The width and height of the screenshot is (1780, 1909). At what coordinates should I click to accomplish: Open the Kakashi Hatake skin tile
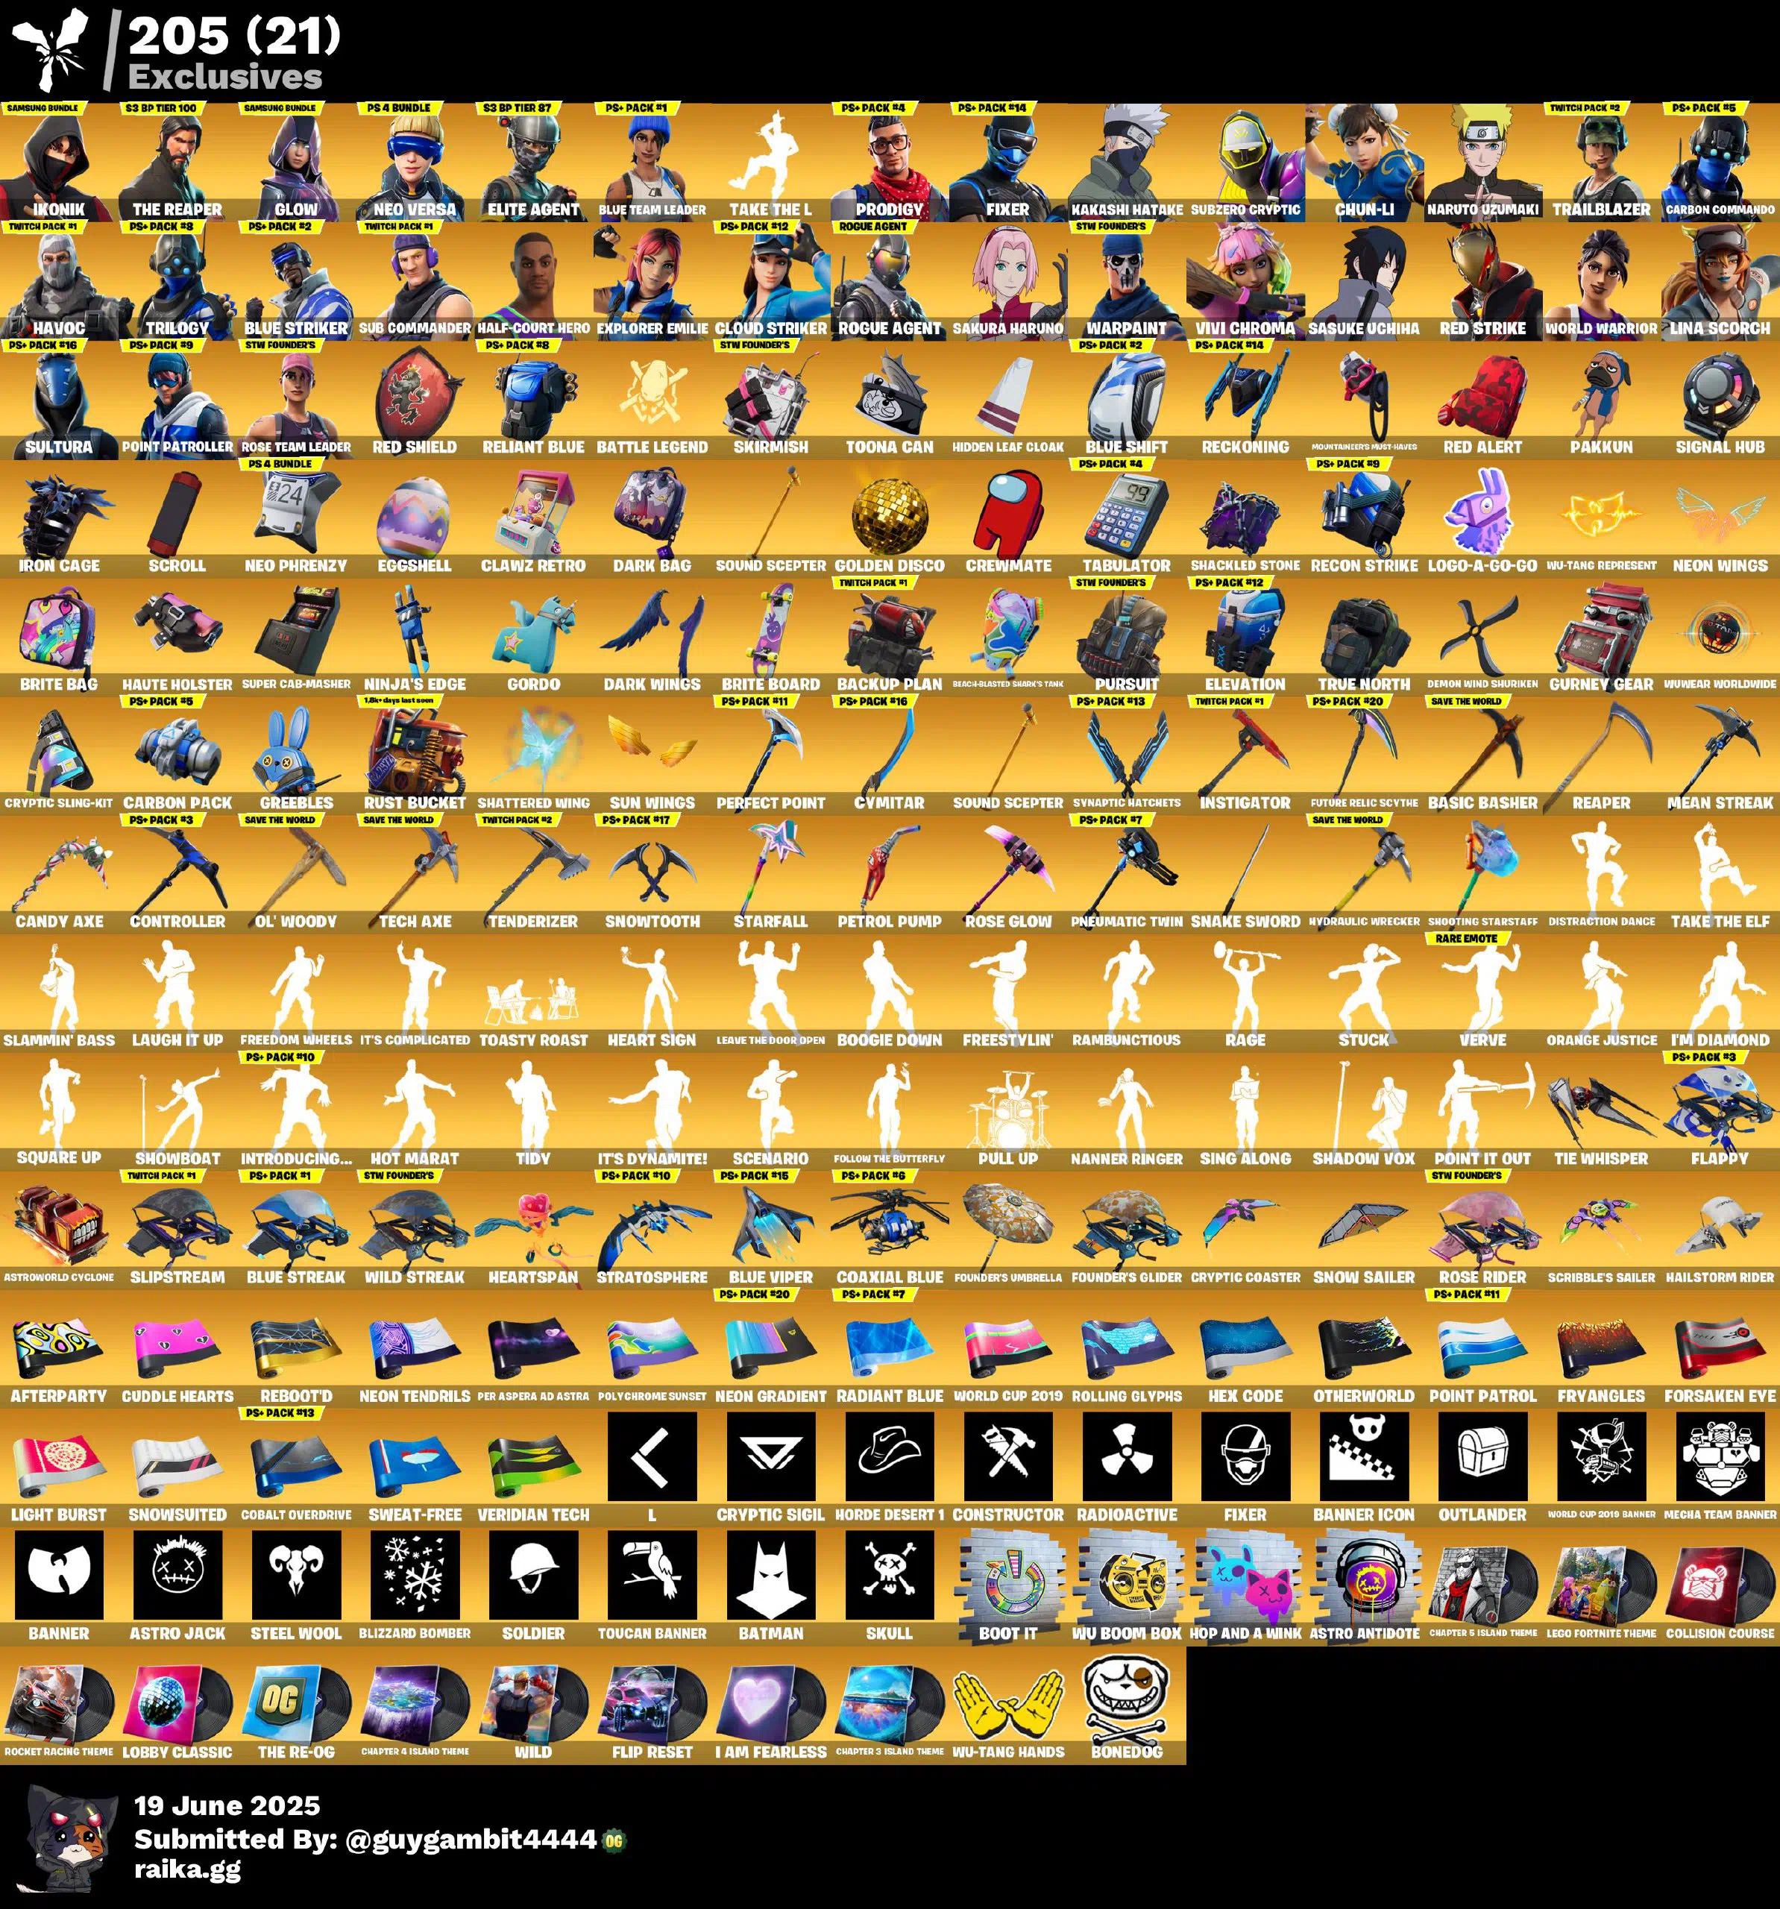[1128, 161]
